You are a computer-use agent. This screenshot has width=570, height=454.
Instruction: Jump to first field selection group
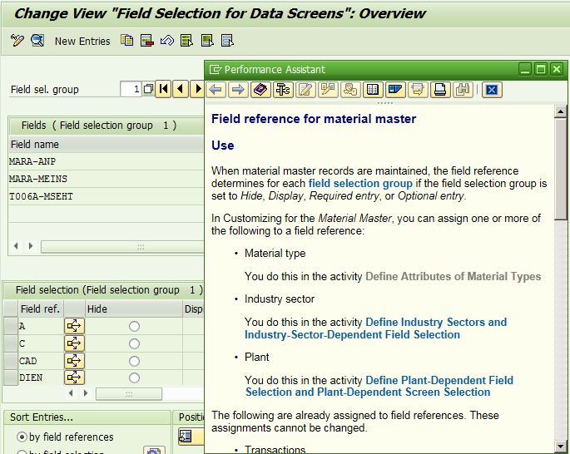coord(163,89)
